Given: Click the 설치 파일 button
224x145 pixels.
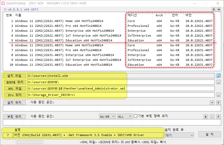Looking at the screenshot, I should click(14, 76).
